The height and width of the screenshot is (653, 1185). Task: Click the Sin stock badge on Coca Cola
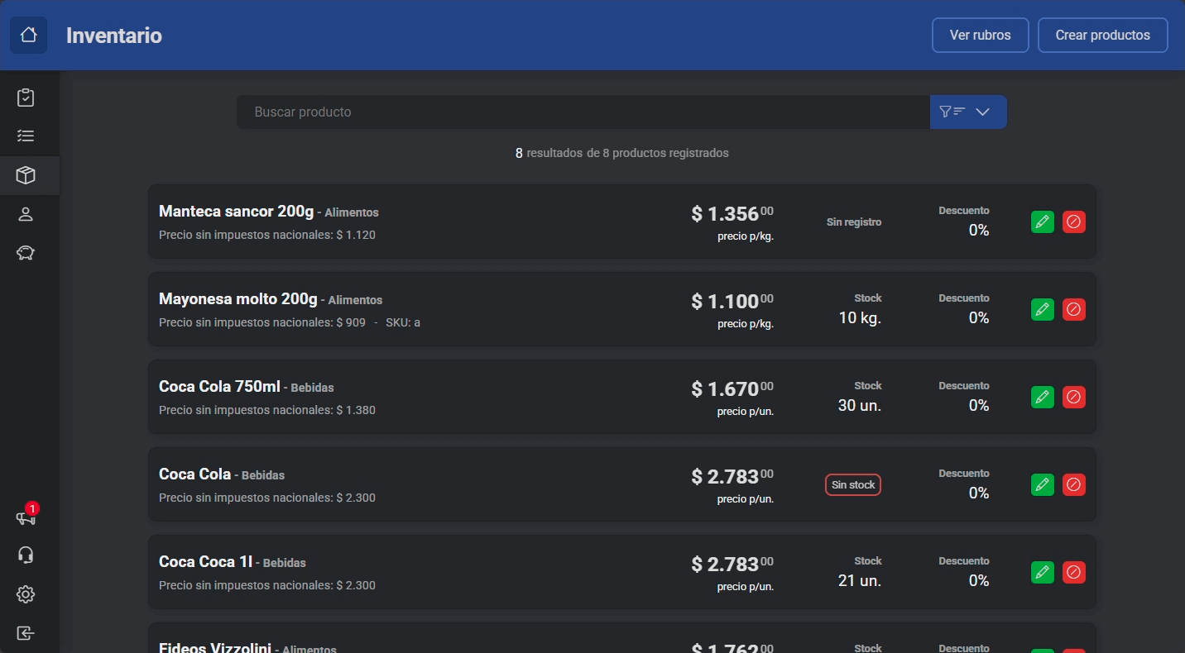[852, 485]
